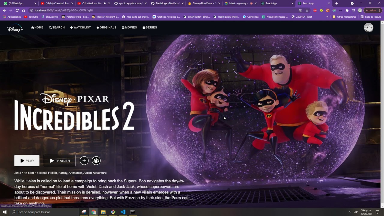This screenshot has height=216, width=384.
Task: Open WATCHLIST from the navbar
Action: coord(80,28)
